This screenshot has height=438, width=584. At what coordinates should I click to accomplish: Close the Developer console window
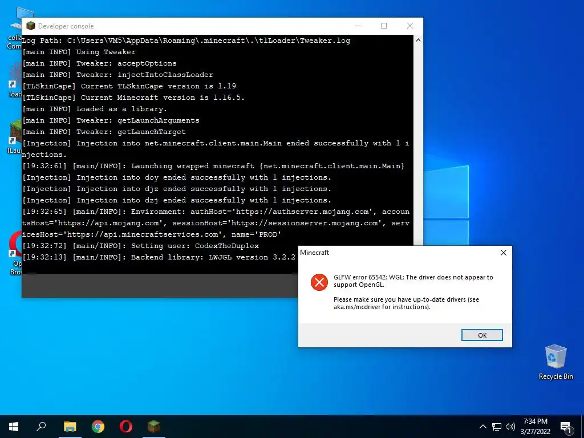(x=409, y=26)
